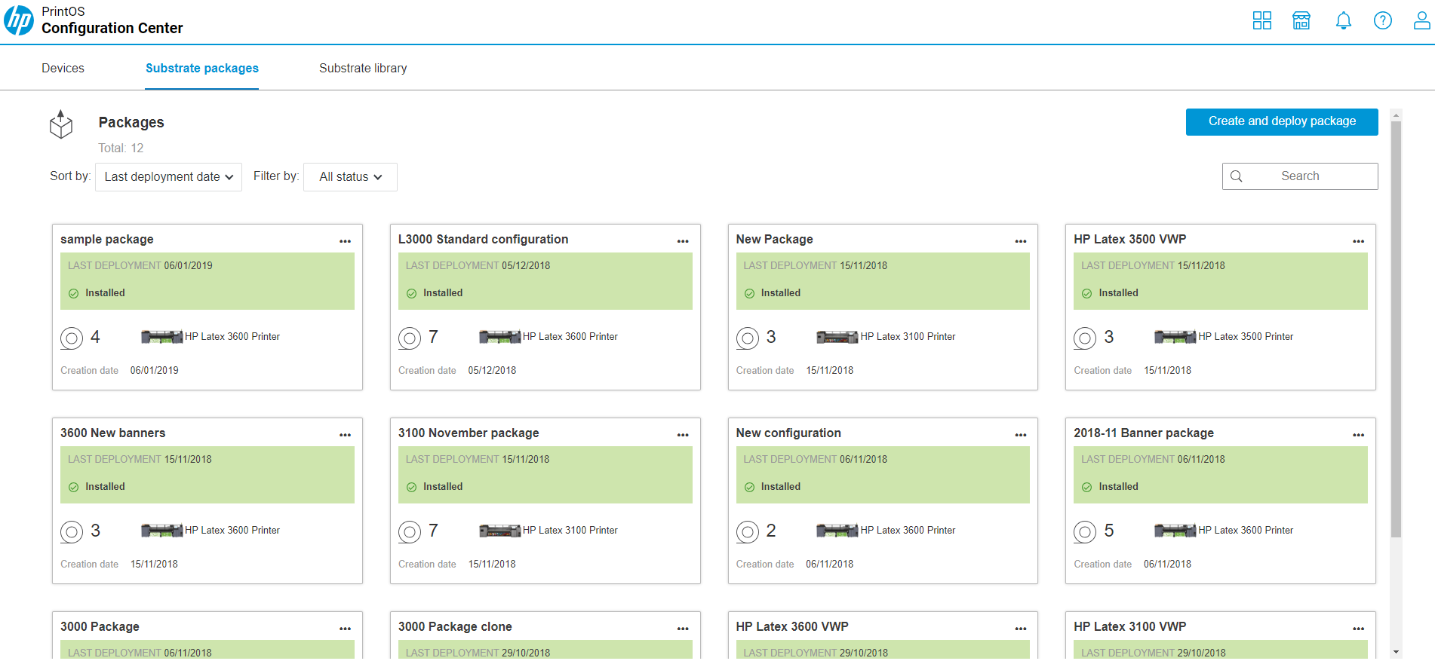Open options menu for 3000 Package
Viewport: 1435px width, 664px height.
click(x=345, y=629)
